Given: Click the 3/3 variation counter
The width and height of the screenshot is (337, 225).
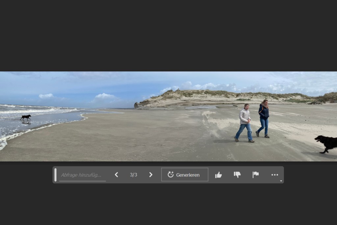Looking at the screenshot, I should [x=134, y=175].
